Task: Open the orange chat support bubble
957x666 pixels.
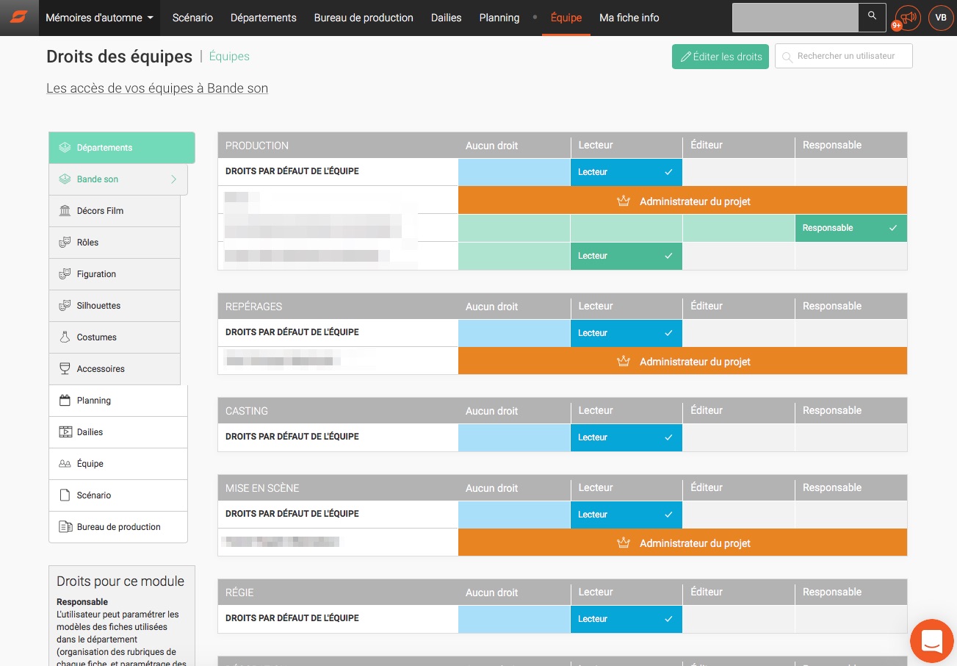Action: 931,640
